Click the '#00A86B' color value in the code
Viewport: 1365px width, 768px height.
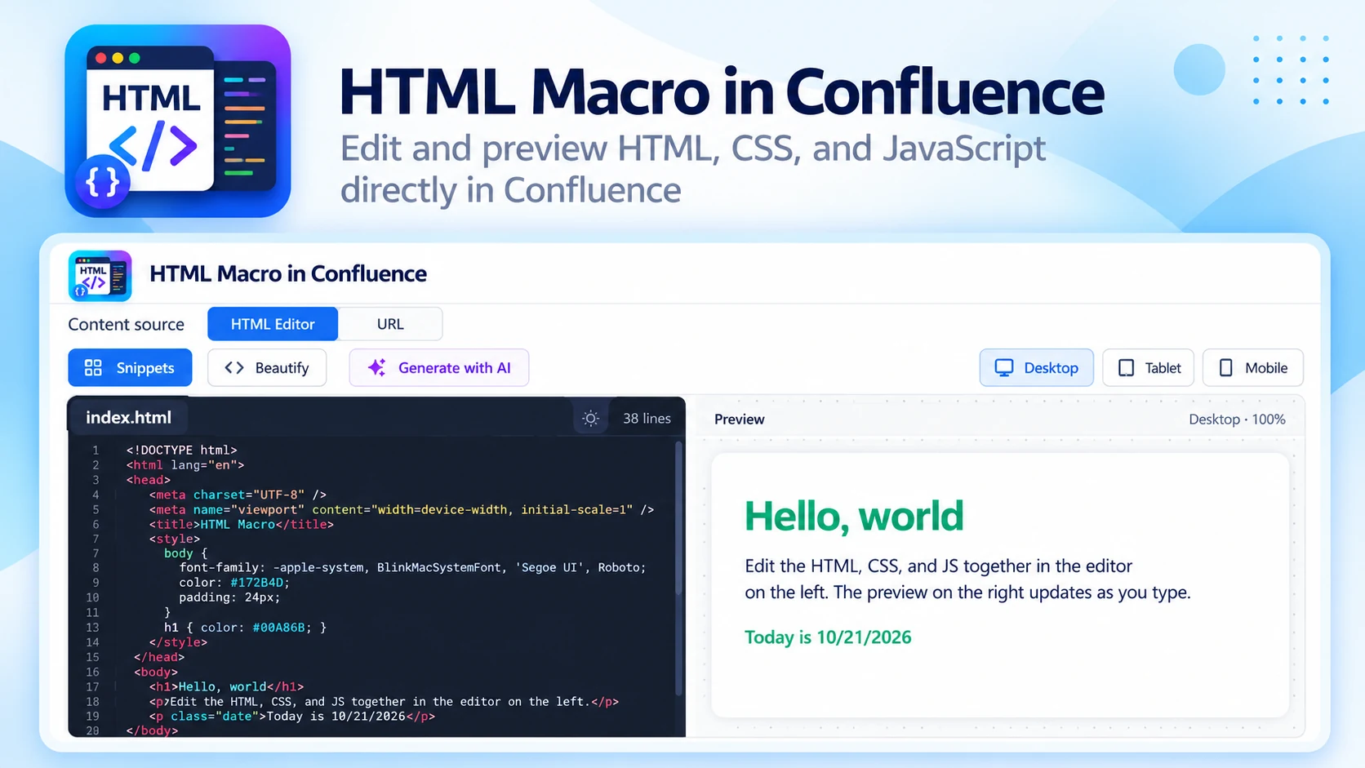278,628
